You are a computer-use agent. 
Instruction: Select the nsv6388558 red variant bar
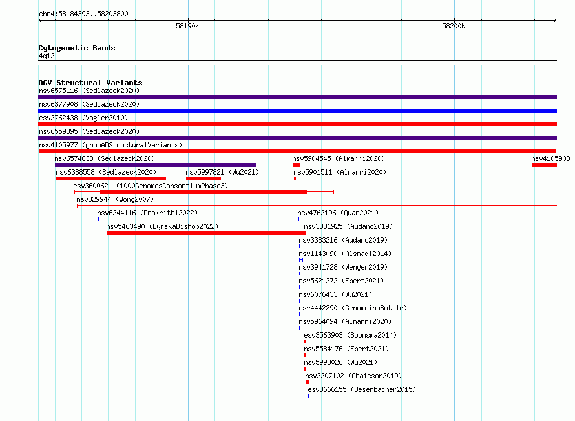coord(111,178)
